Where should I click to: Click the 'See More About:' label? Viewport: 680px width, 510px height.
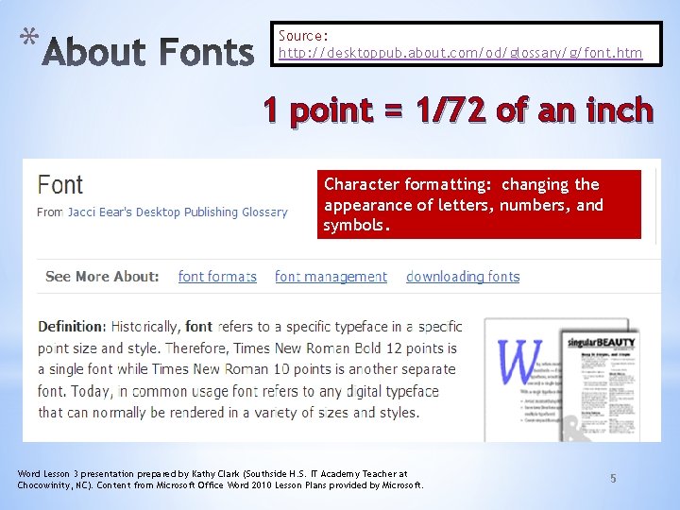(x=102, y=276)
